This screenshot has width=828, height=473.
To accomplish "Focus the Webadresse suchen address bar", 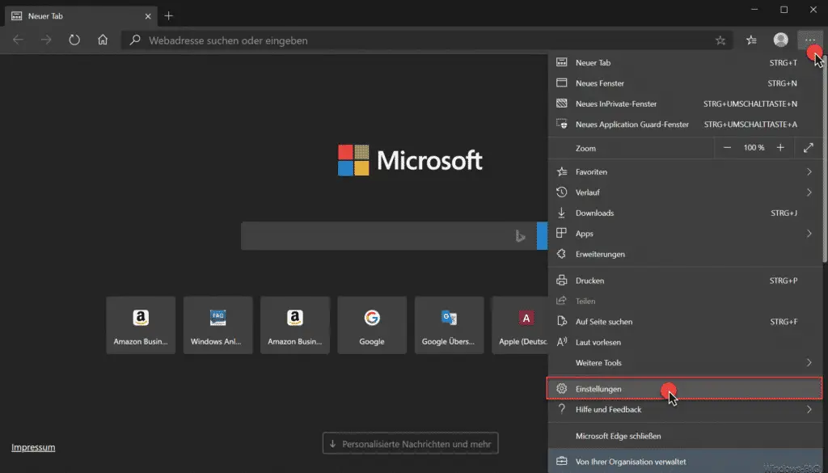I will [x=427, y=40].
